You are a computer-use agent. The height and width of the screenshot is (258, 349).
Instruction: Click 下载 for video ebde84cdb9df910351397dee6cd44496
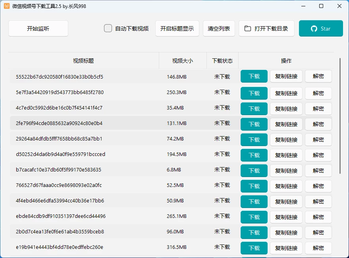click(x=254, y=217)
